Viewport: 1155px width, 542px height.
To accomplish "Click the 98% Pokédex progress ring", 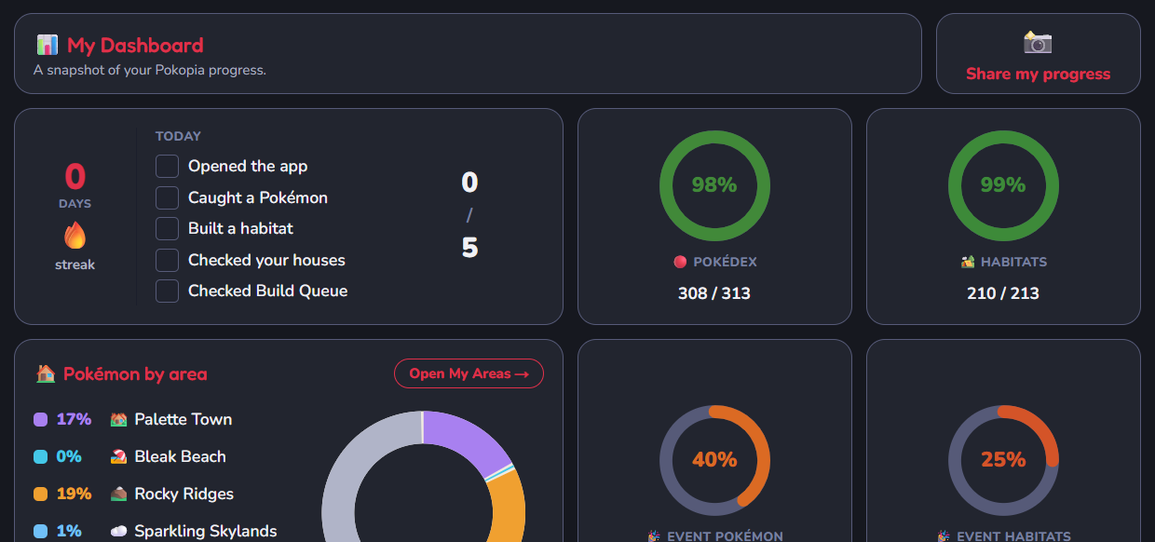I will (714, 185).
